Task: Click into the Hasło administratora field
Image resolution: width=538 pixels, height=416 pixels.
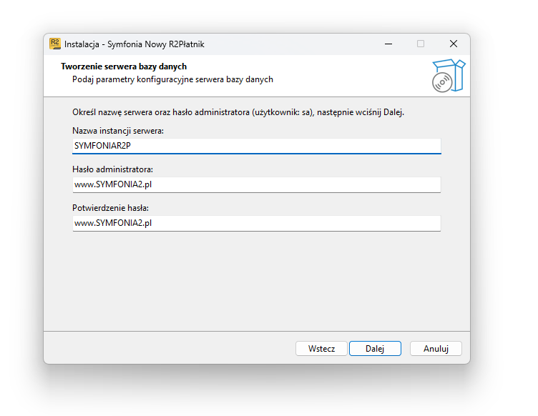Action: click(257, 184)
